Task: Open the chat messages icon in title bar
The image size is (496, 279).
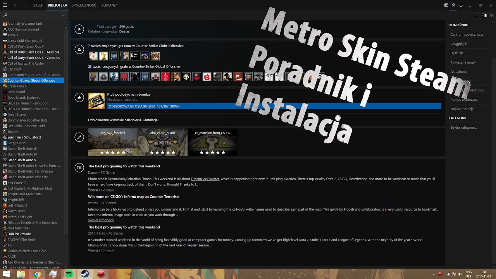Action: coord(446,5)
